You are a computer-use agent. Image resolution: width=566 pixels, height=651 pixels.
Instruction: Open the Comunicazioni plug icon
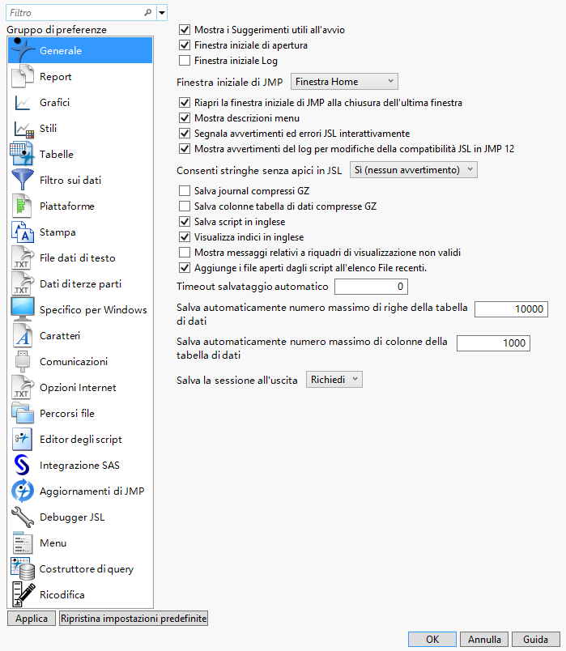(x=23, y=361)
